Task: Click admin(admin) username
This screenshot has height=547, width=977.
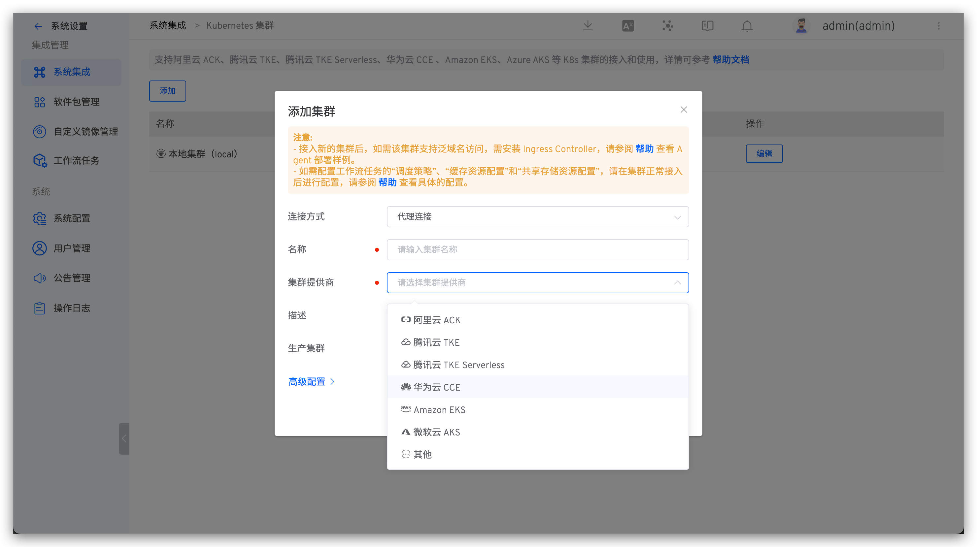Action: pyautogui.click(x=858, y=26)
